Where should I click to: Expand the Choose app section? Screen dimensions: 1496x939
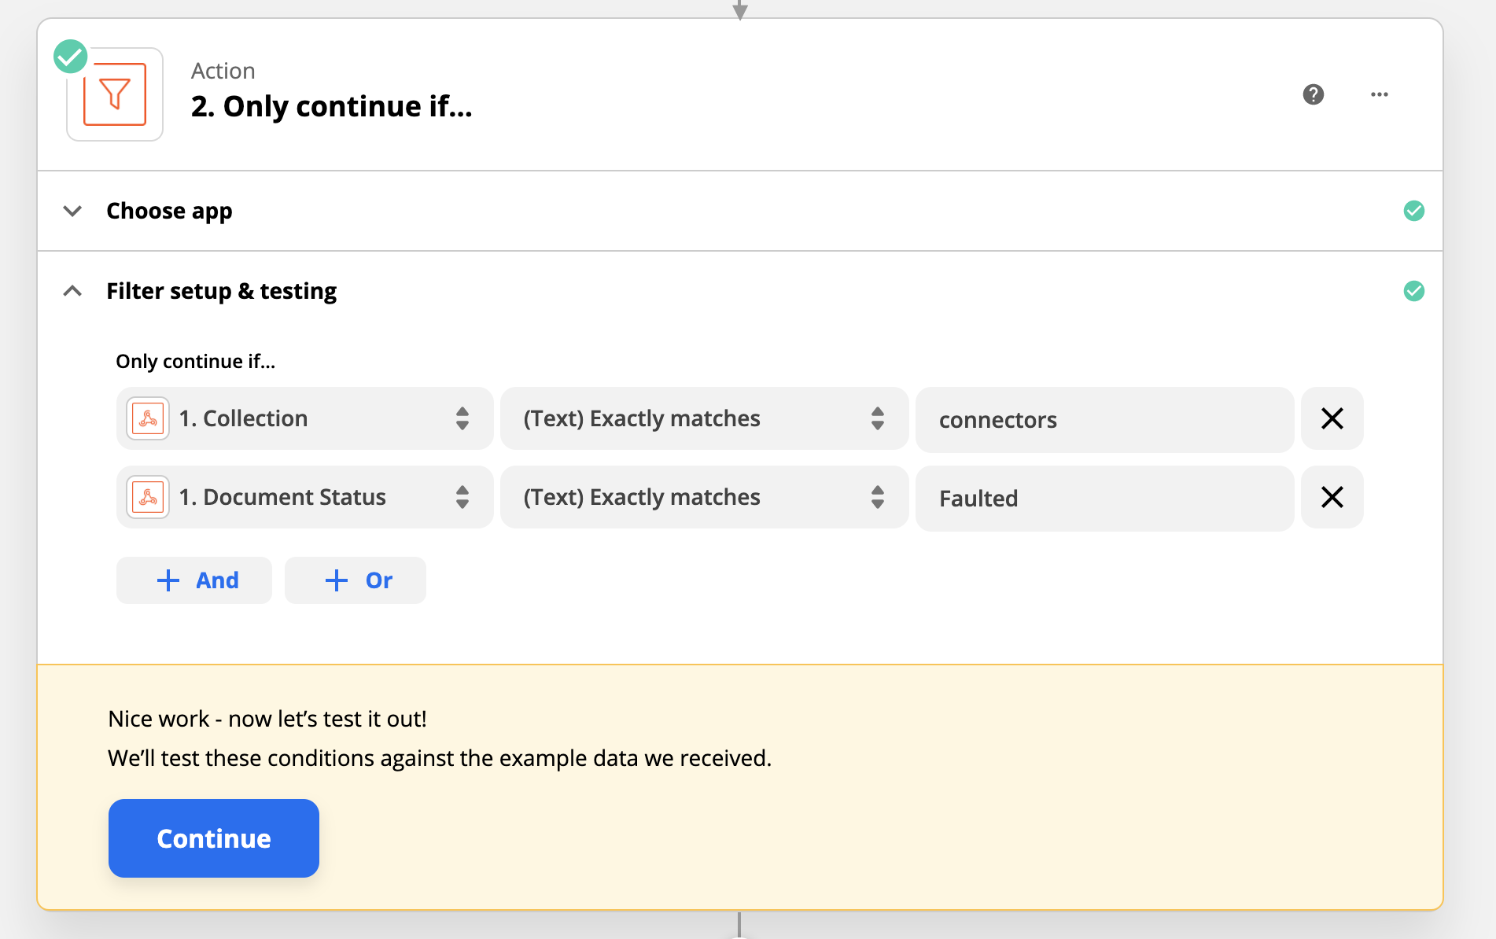pos(72,211)
